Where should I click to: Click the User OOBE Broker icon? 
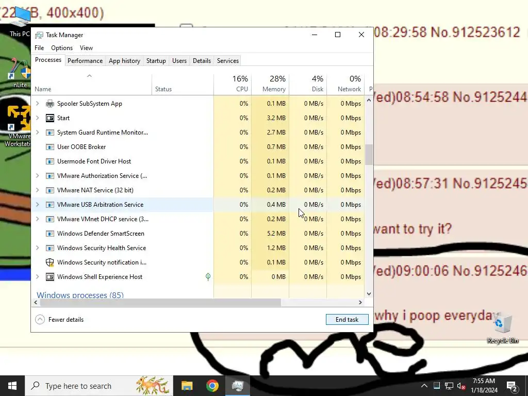(50, 147)
